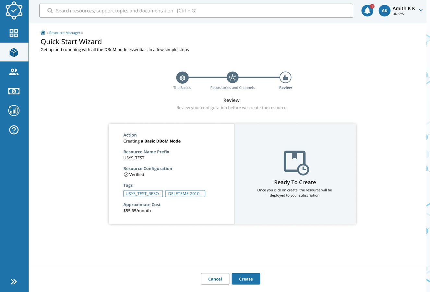Open the billing dollar icon
Image resolution: width=430 pixels, height=292 pixels.
pyautogui.click(x=14, y=91)
